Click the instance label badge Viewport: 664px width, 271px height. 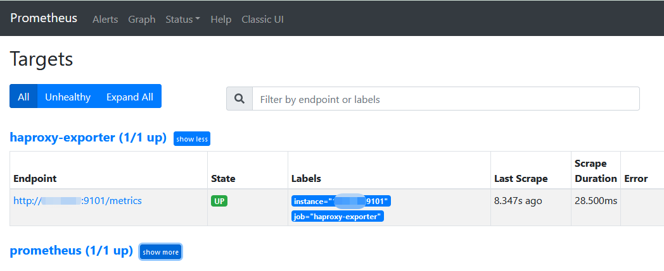coord(341,202)
